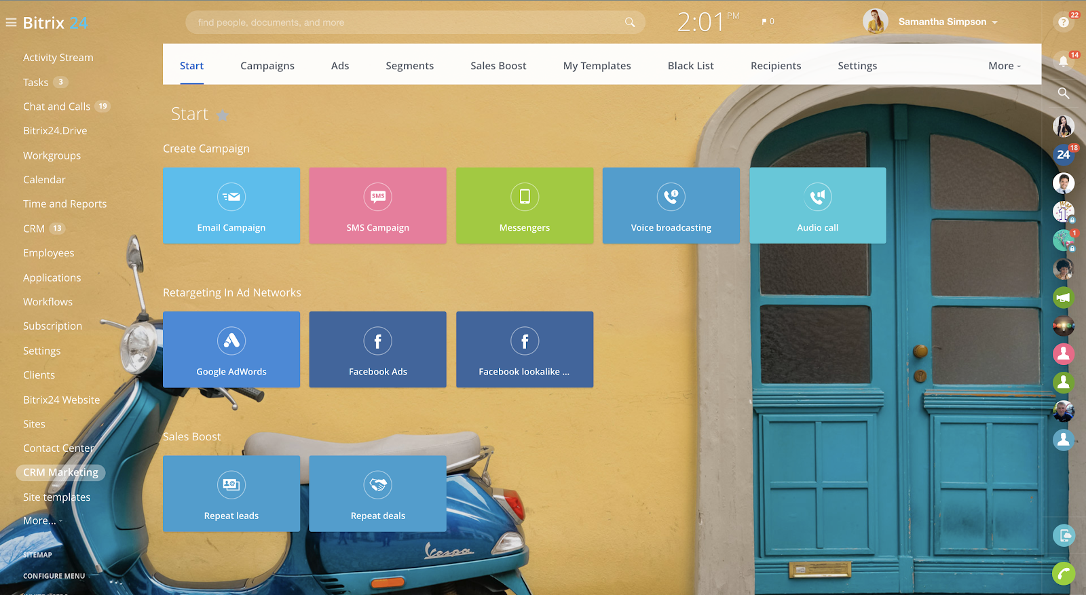Open Sites in left sidebar
Image resolution: width=1086 pixels, height=595 pixels.
[x=34, y=424]
